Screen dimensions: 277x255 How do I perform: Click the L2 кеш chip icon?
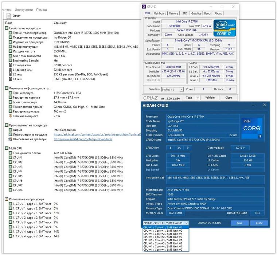[11, 74]
